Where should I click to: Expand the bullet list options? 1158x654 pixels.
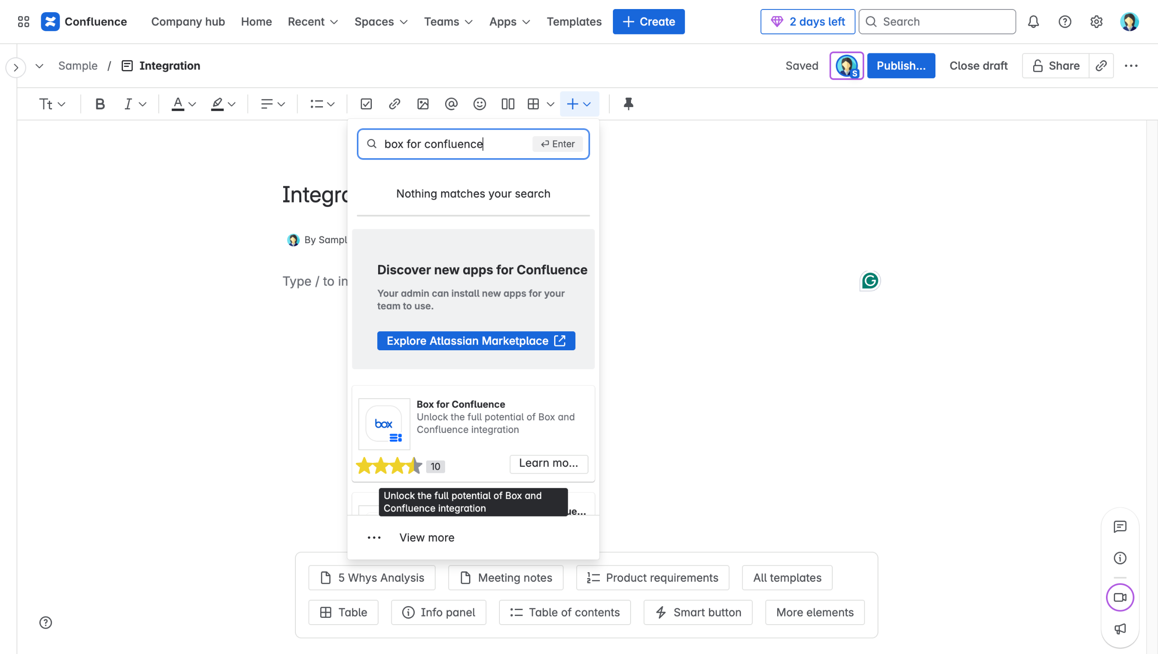331,104
